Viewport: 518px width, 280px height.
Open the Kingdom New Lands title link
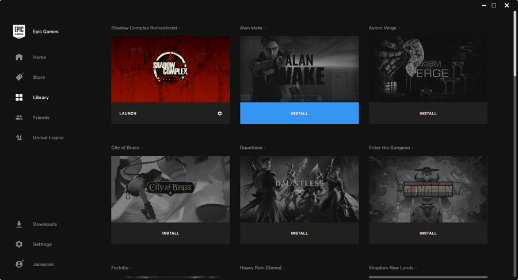click(391, 268)
